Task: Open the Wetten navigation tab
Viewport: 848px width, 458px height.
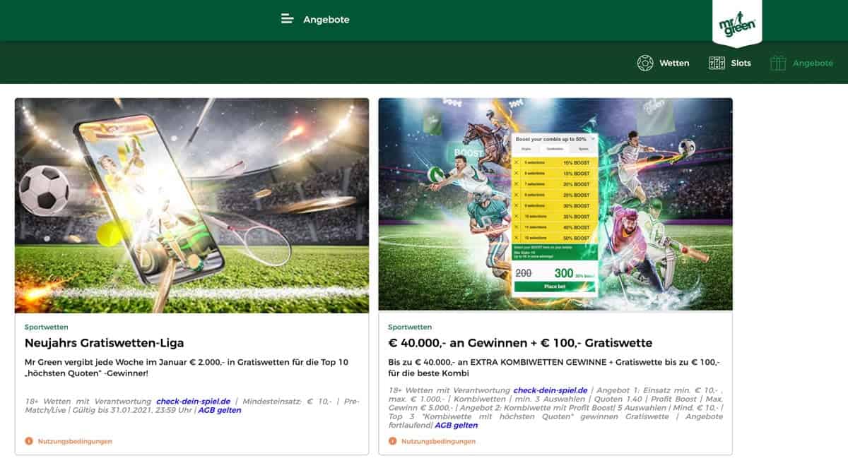Action: tap(663, 63)
